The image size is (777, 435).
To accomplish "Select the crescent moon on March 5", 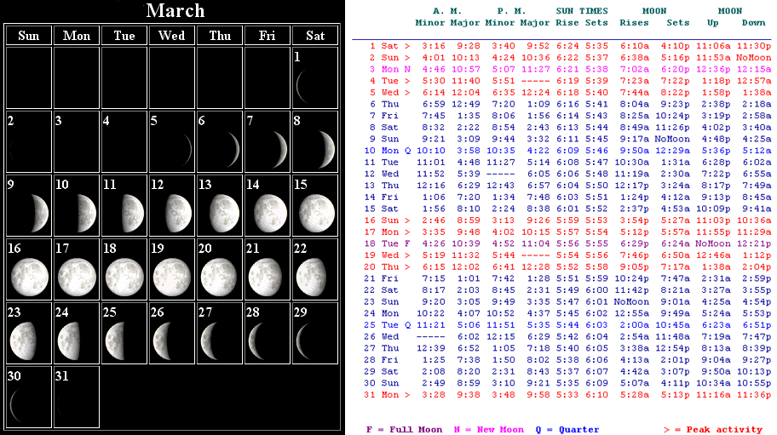I will [186, 150].
